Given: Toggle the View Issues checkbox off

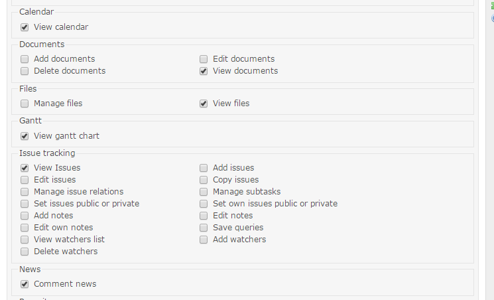Looking at the screenshot, I should coord(25,168).
